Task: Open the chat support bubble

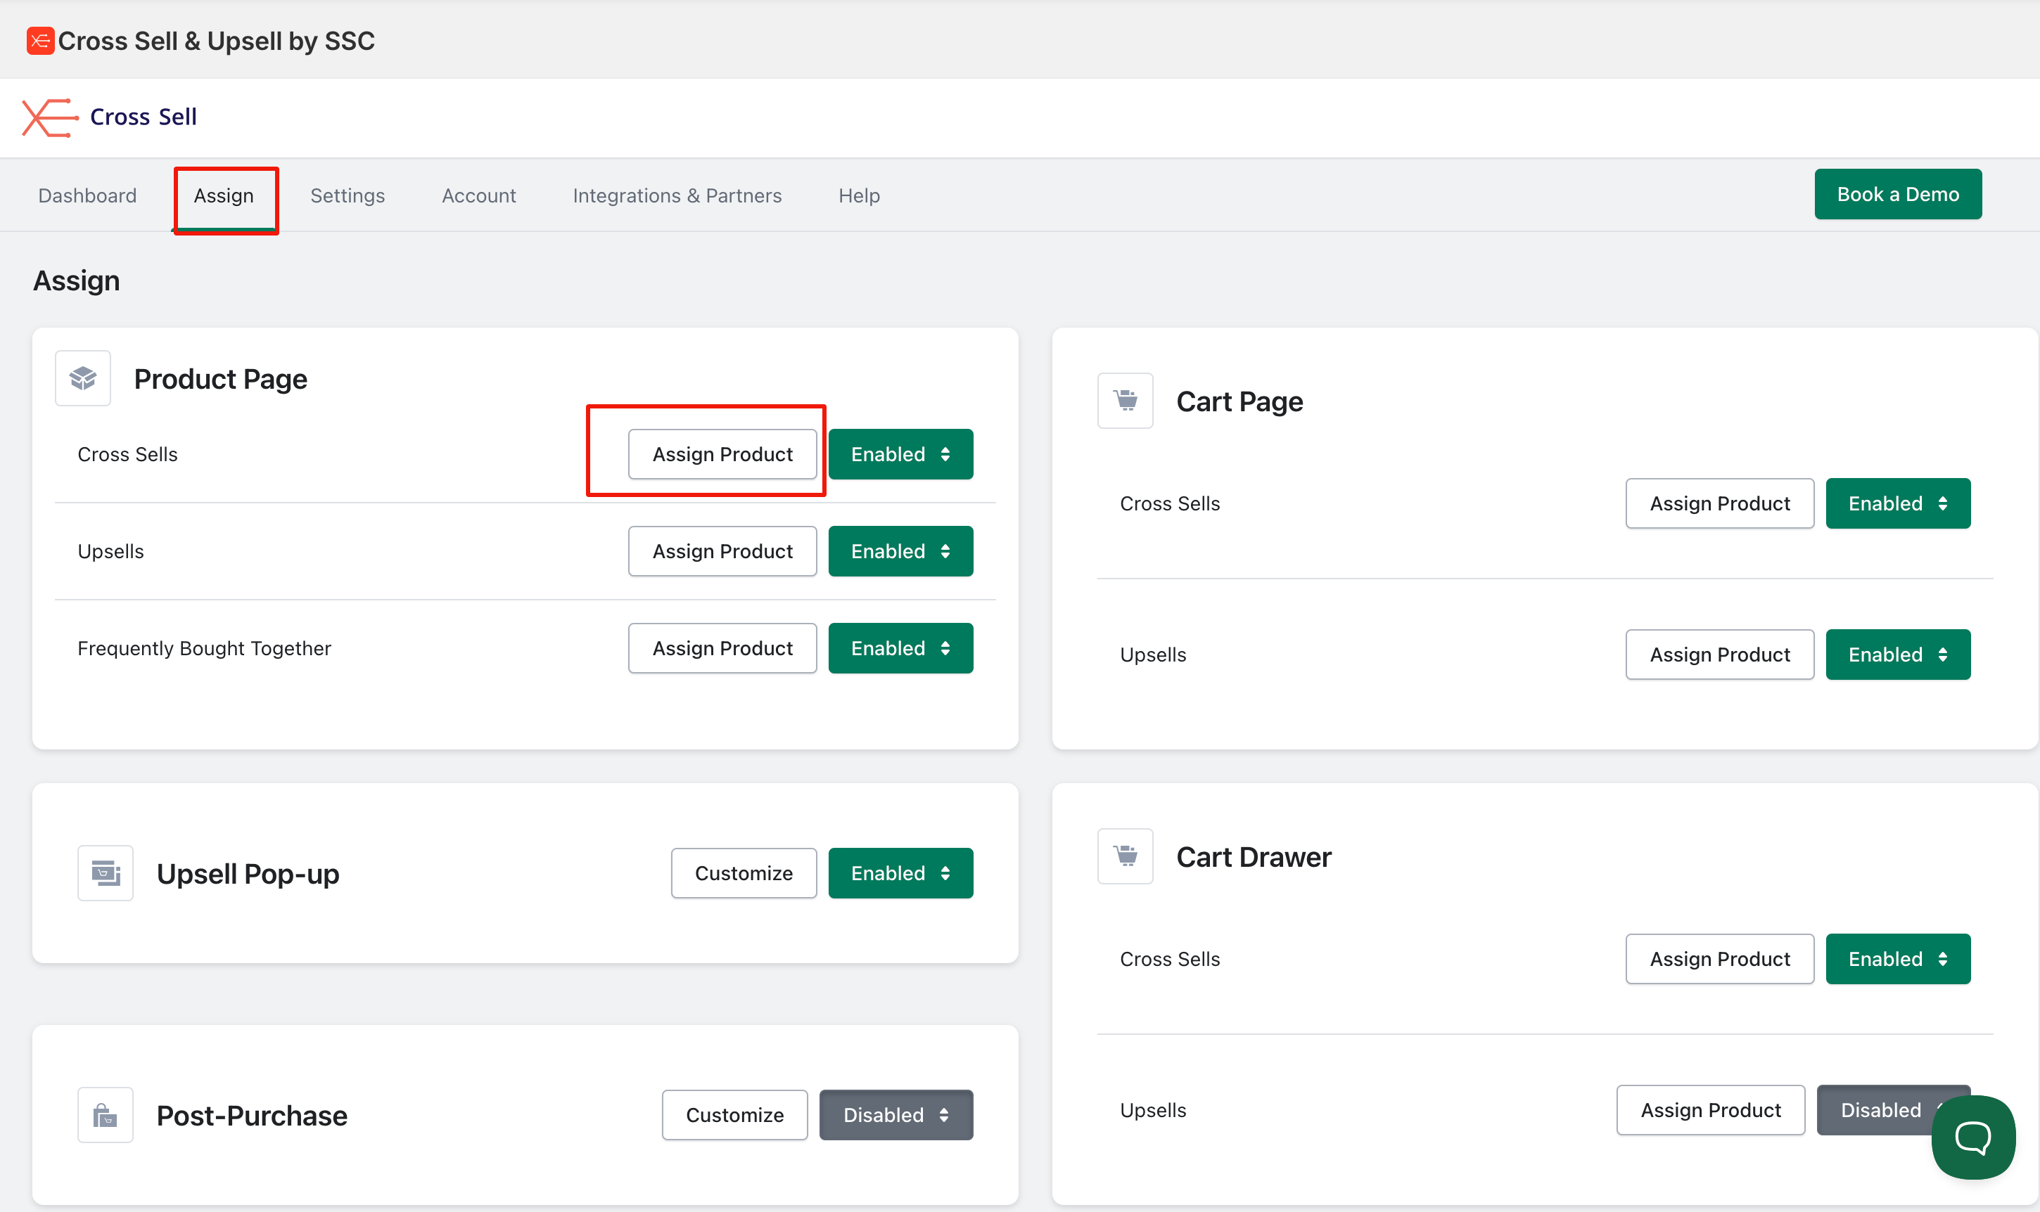Action: click(x=1972, y=1137)
